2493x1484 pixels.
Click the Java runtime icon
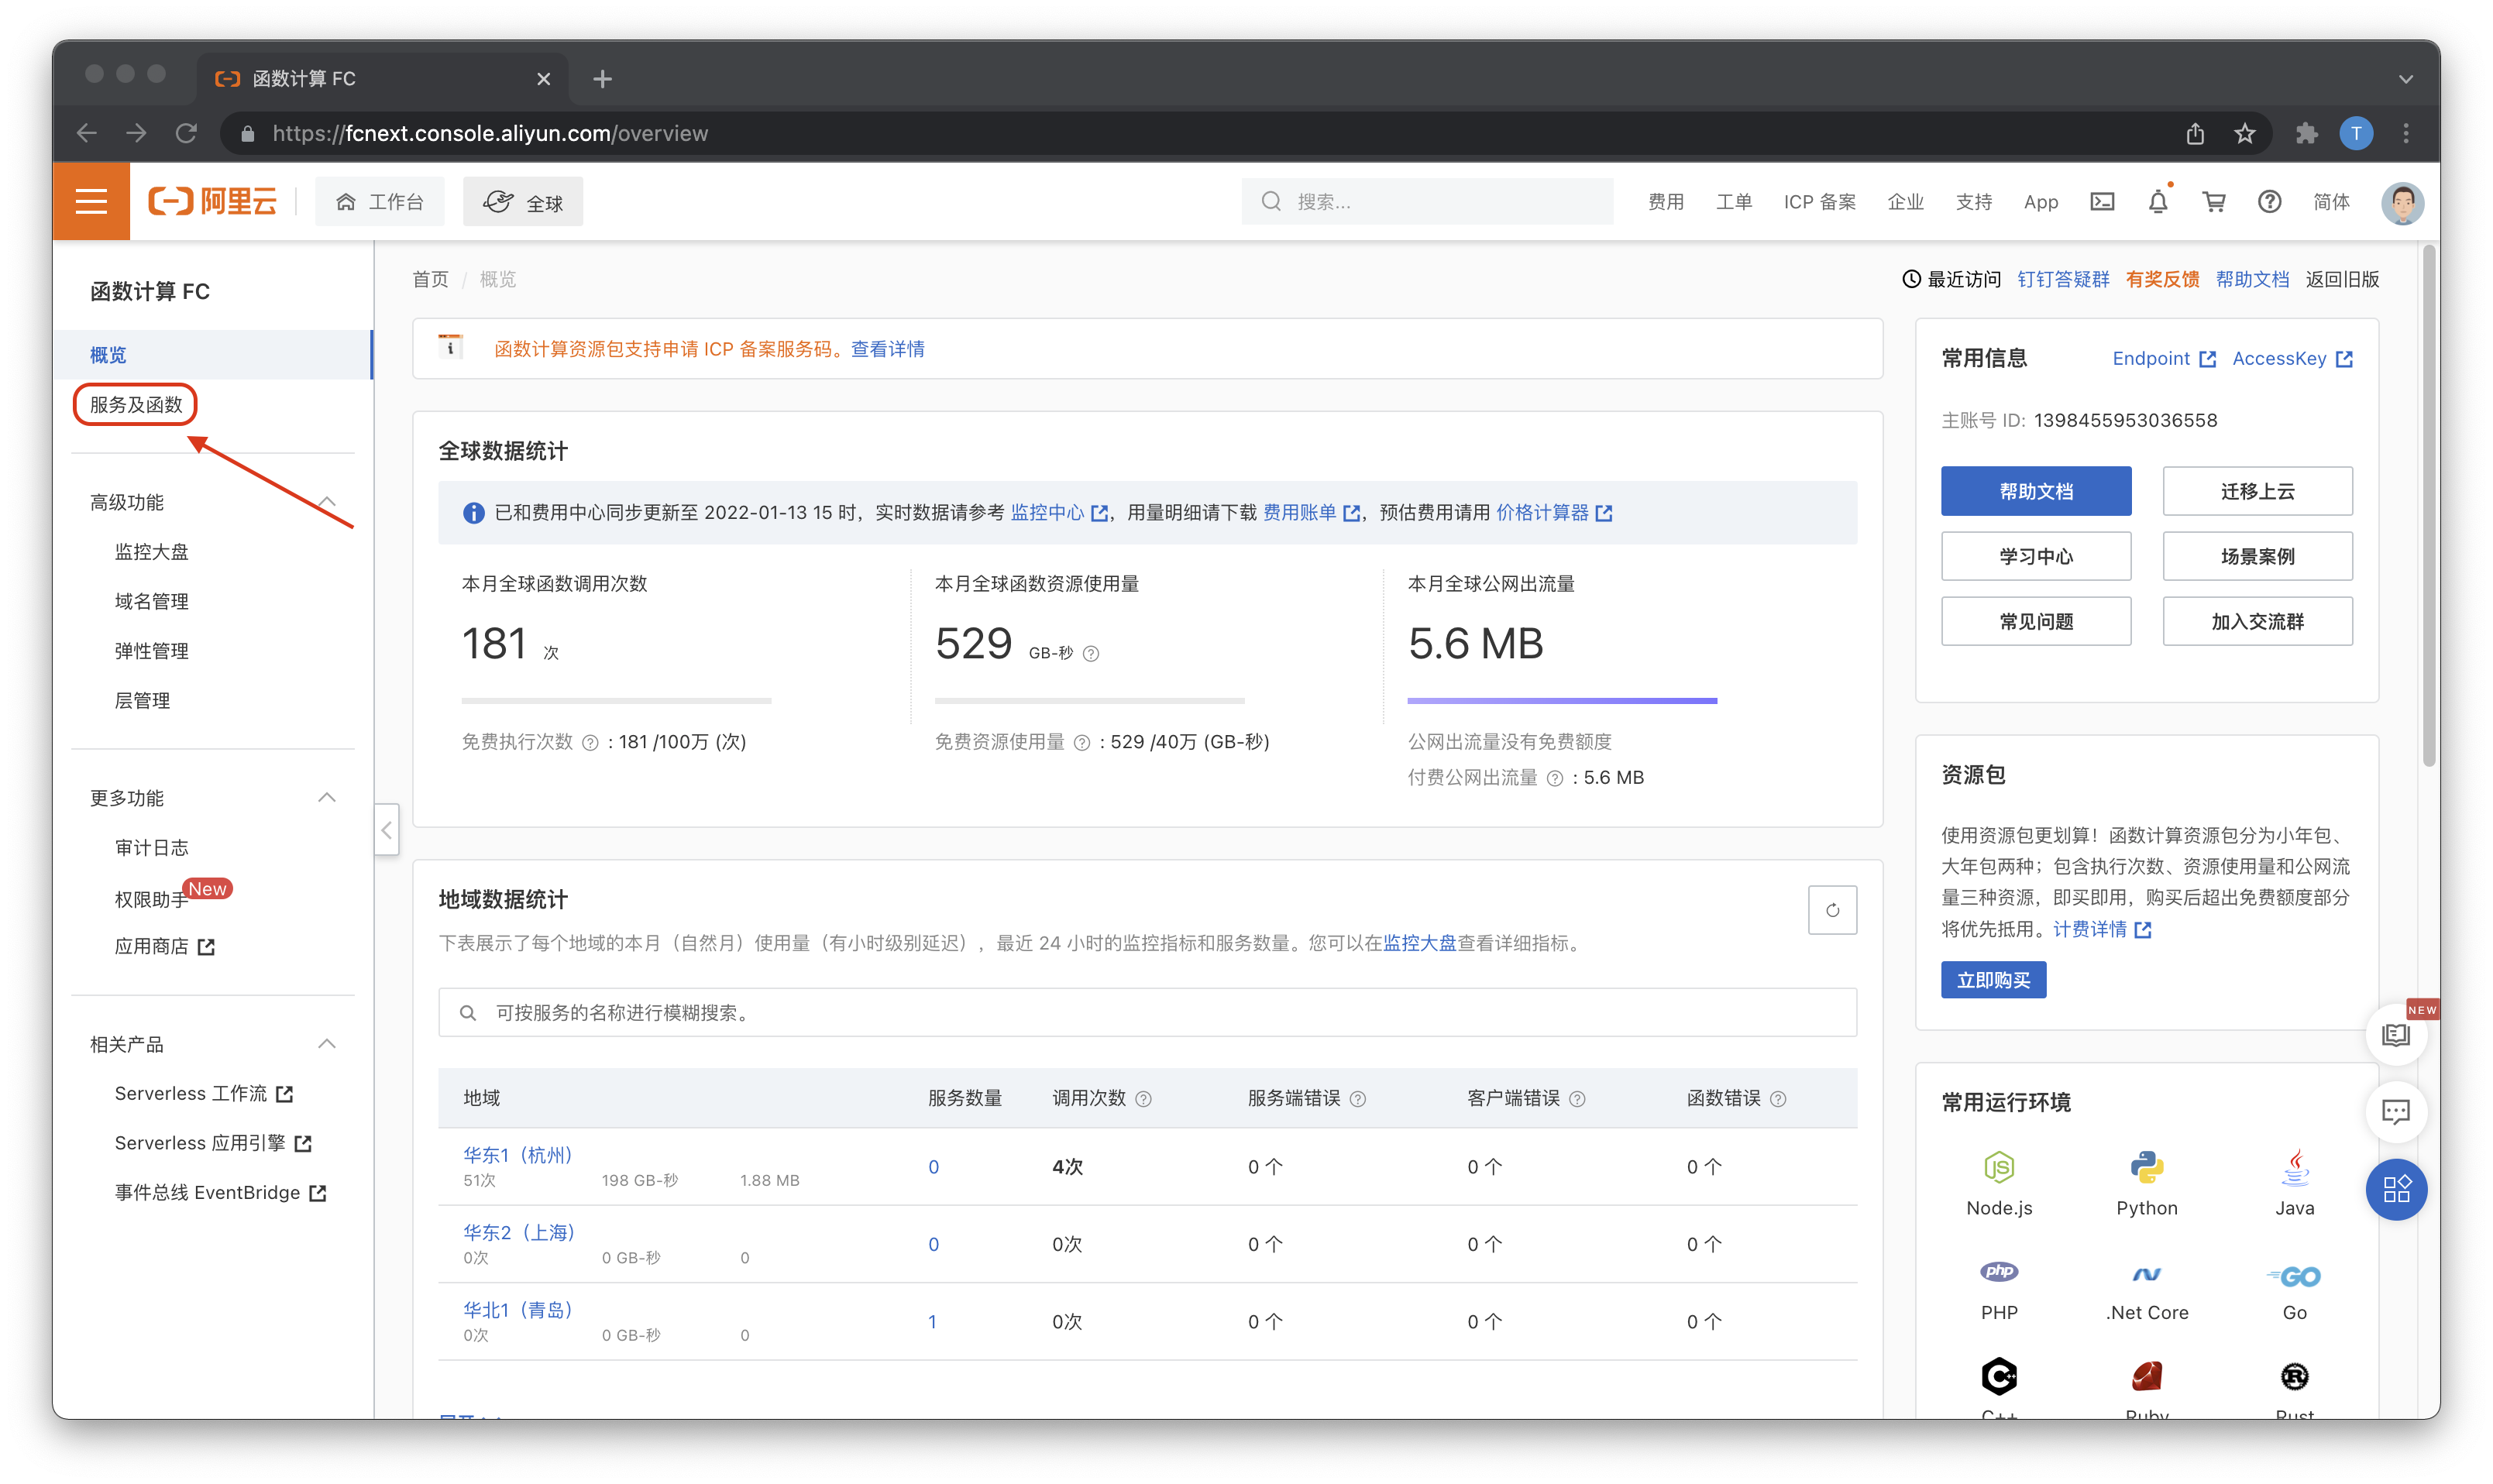coord(2295,1167)
